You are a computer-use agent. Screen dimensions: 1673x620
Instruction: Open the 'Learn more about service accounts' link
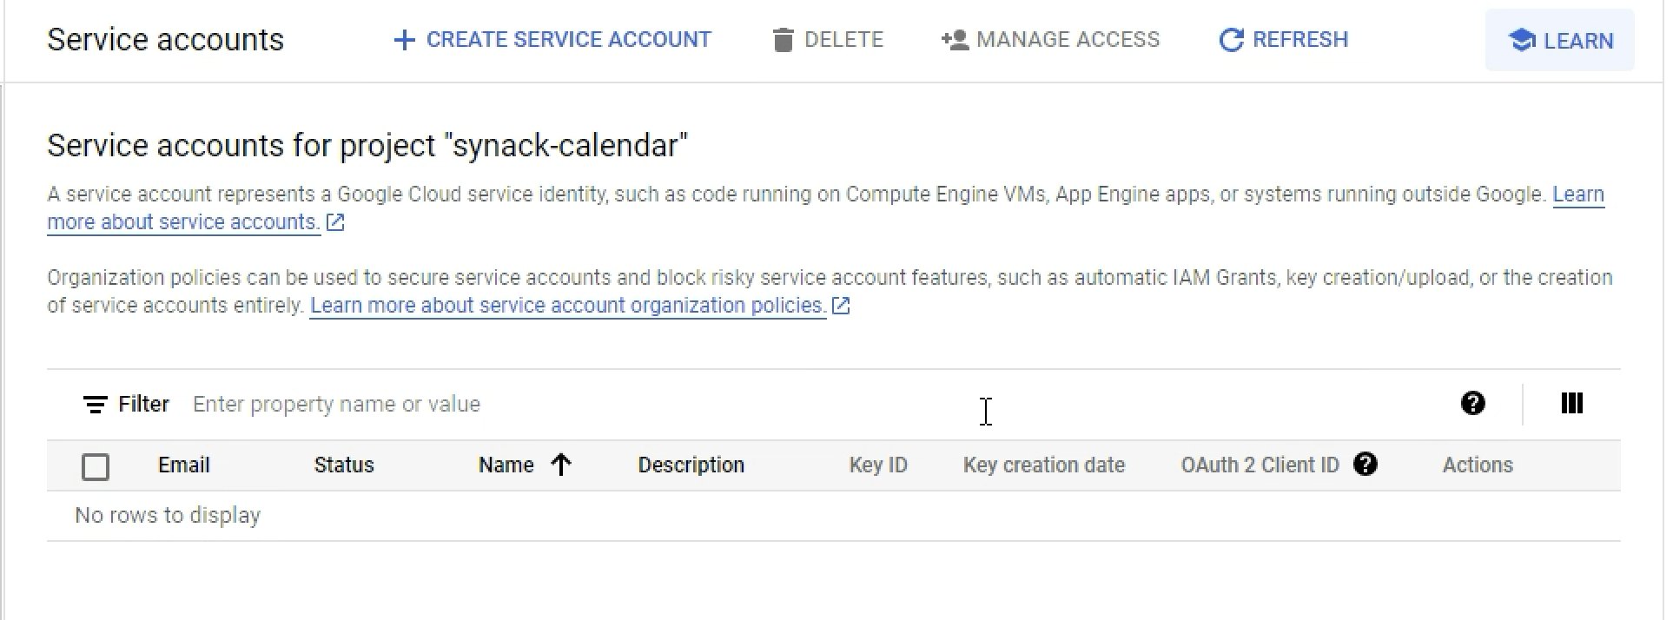pyautogui.click(x=183, y=222)
